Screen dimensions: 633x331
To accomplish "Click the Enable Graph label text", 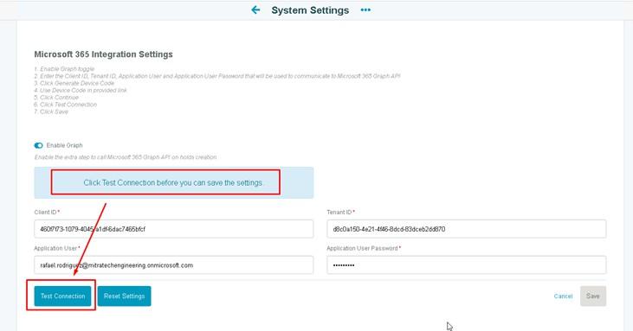I will point(64,145).
